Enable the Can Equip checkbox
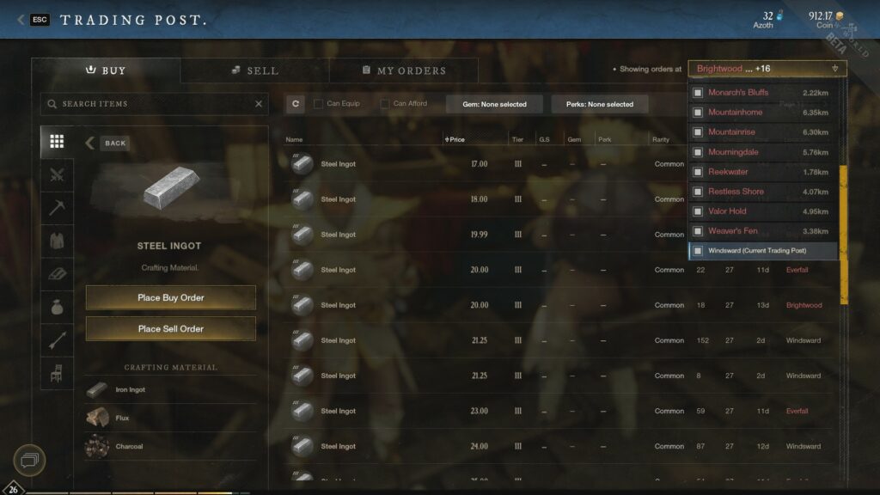Viewport: 880px width, 495px height. pos(318,104)
